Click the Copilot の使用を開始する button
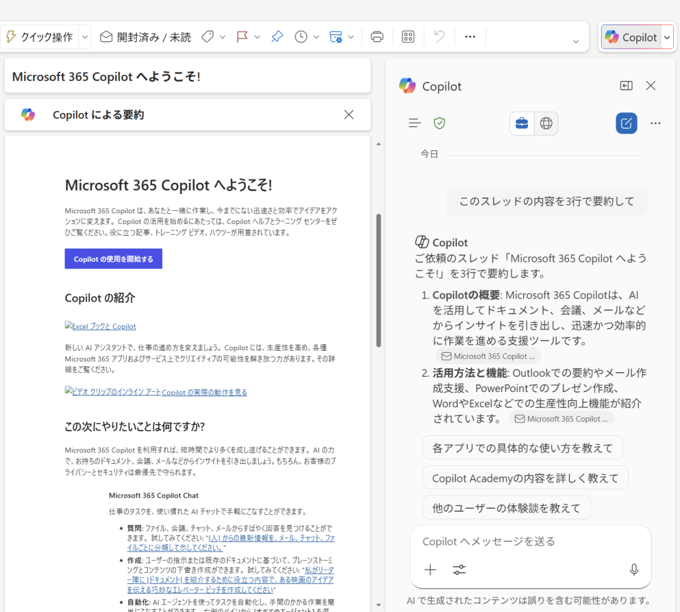 click(x=114, y=259)
